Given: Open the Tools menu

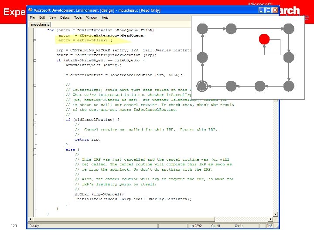Looking at the screenshot, I should 78,17.
